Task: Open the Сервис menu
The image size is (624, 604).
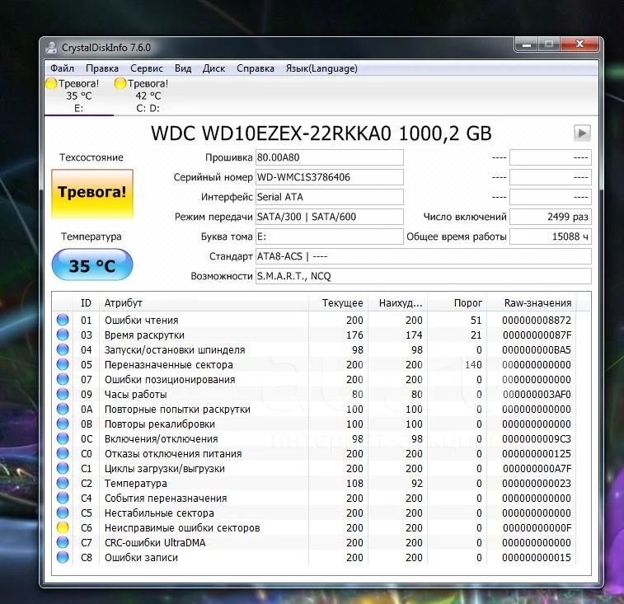Action: click(147, 68)
